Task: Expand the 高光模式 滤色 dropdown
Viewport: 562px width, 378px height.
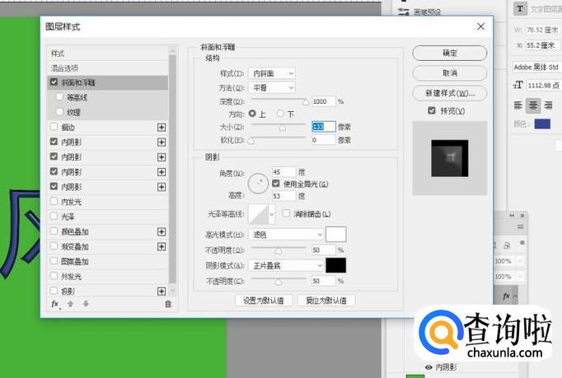Action: click(286, 235)
